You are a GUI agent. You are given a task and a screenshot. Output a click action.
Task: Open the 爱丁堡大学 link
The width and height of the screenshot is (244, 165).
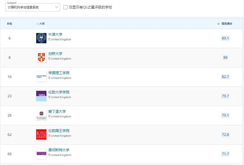tap(57, 112)
